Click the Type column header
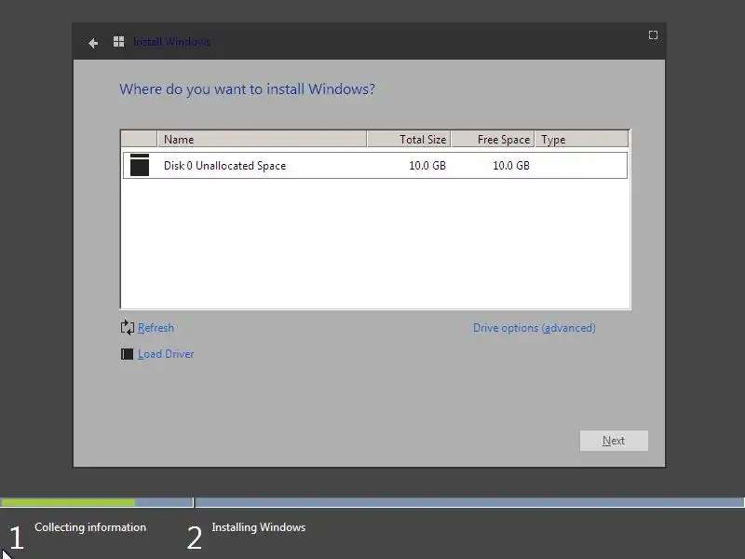This screenshot has width=745, height=559. (581, 139)
